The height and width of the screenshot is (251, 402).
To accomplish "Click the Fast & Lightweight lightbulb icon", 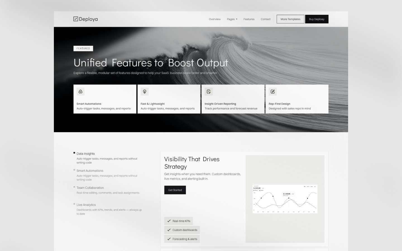I will (145, 91).
